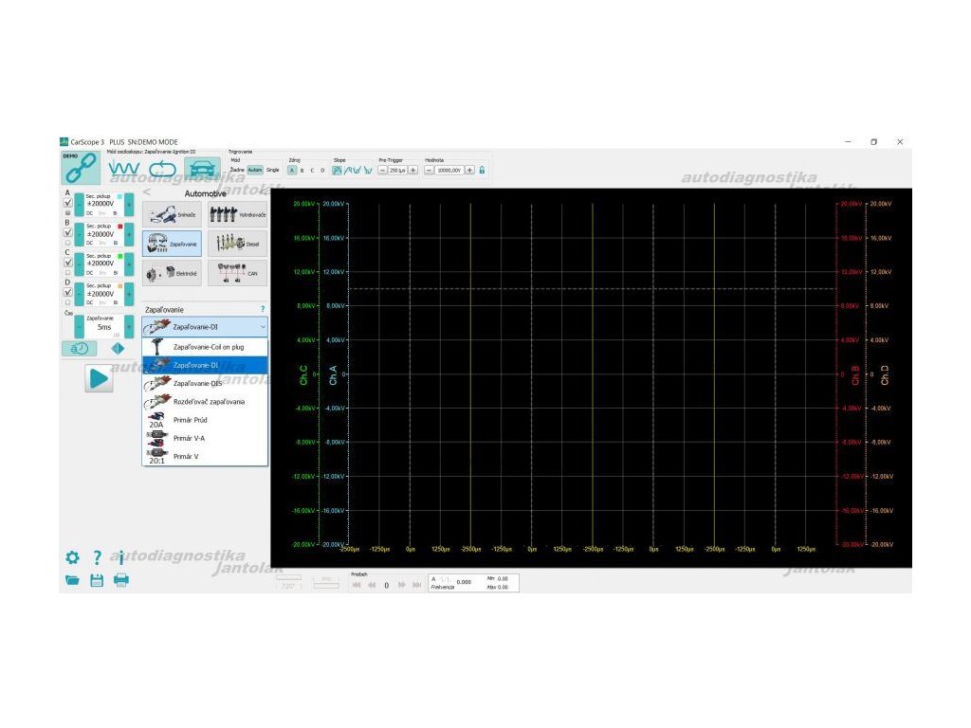Open the Zapaľovanie ignition category
Screen dimensions: 971x728
[173, 244]
